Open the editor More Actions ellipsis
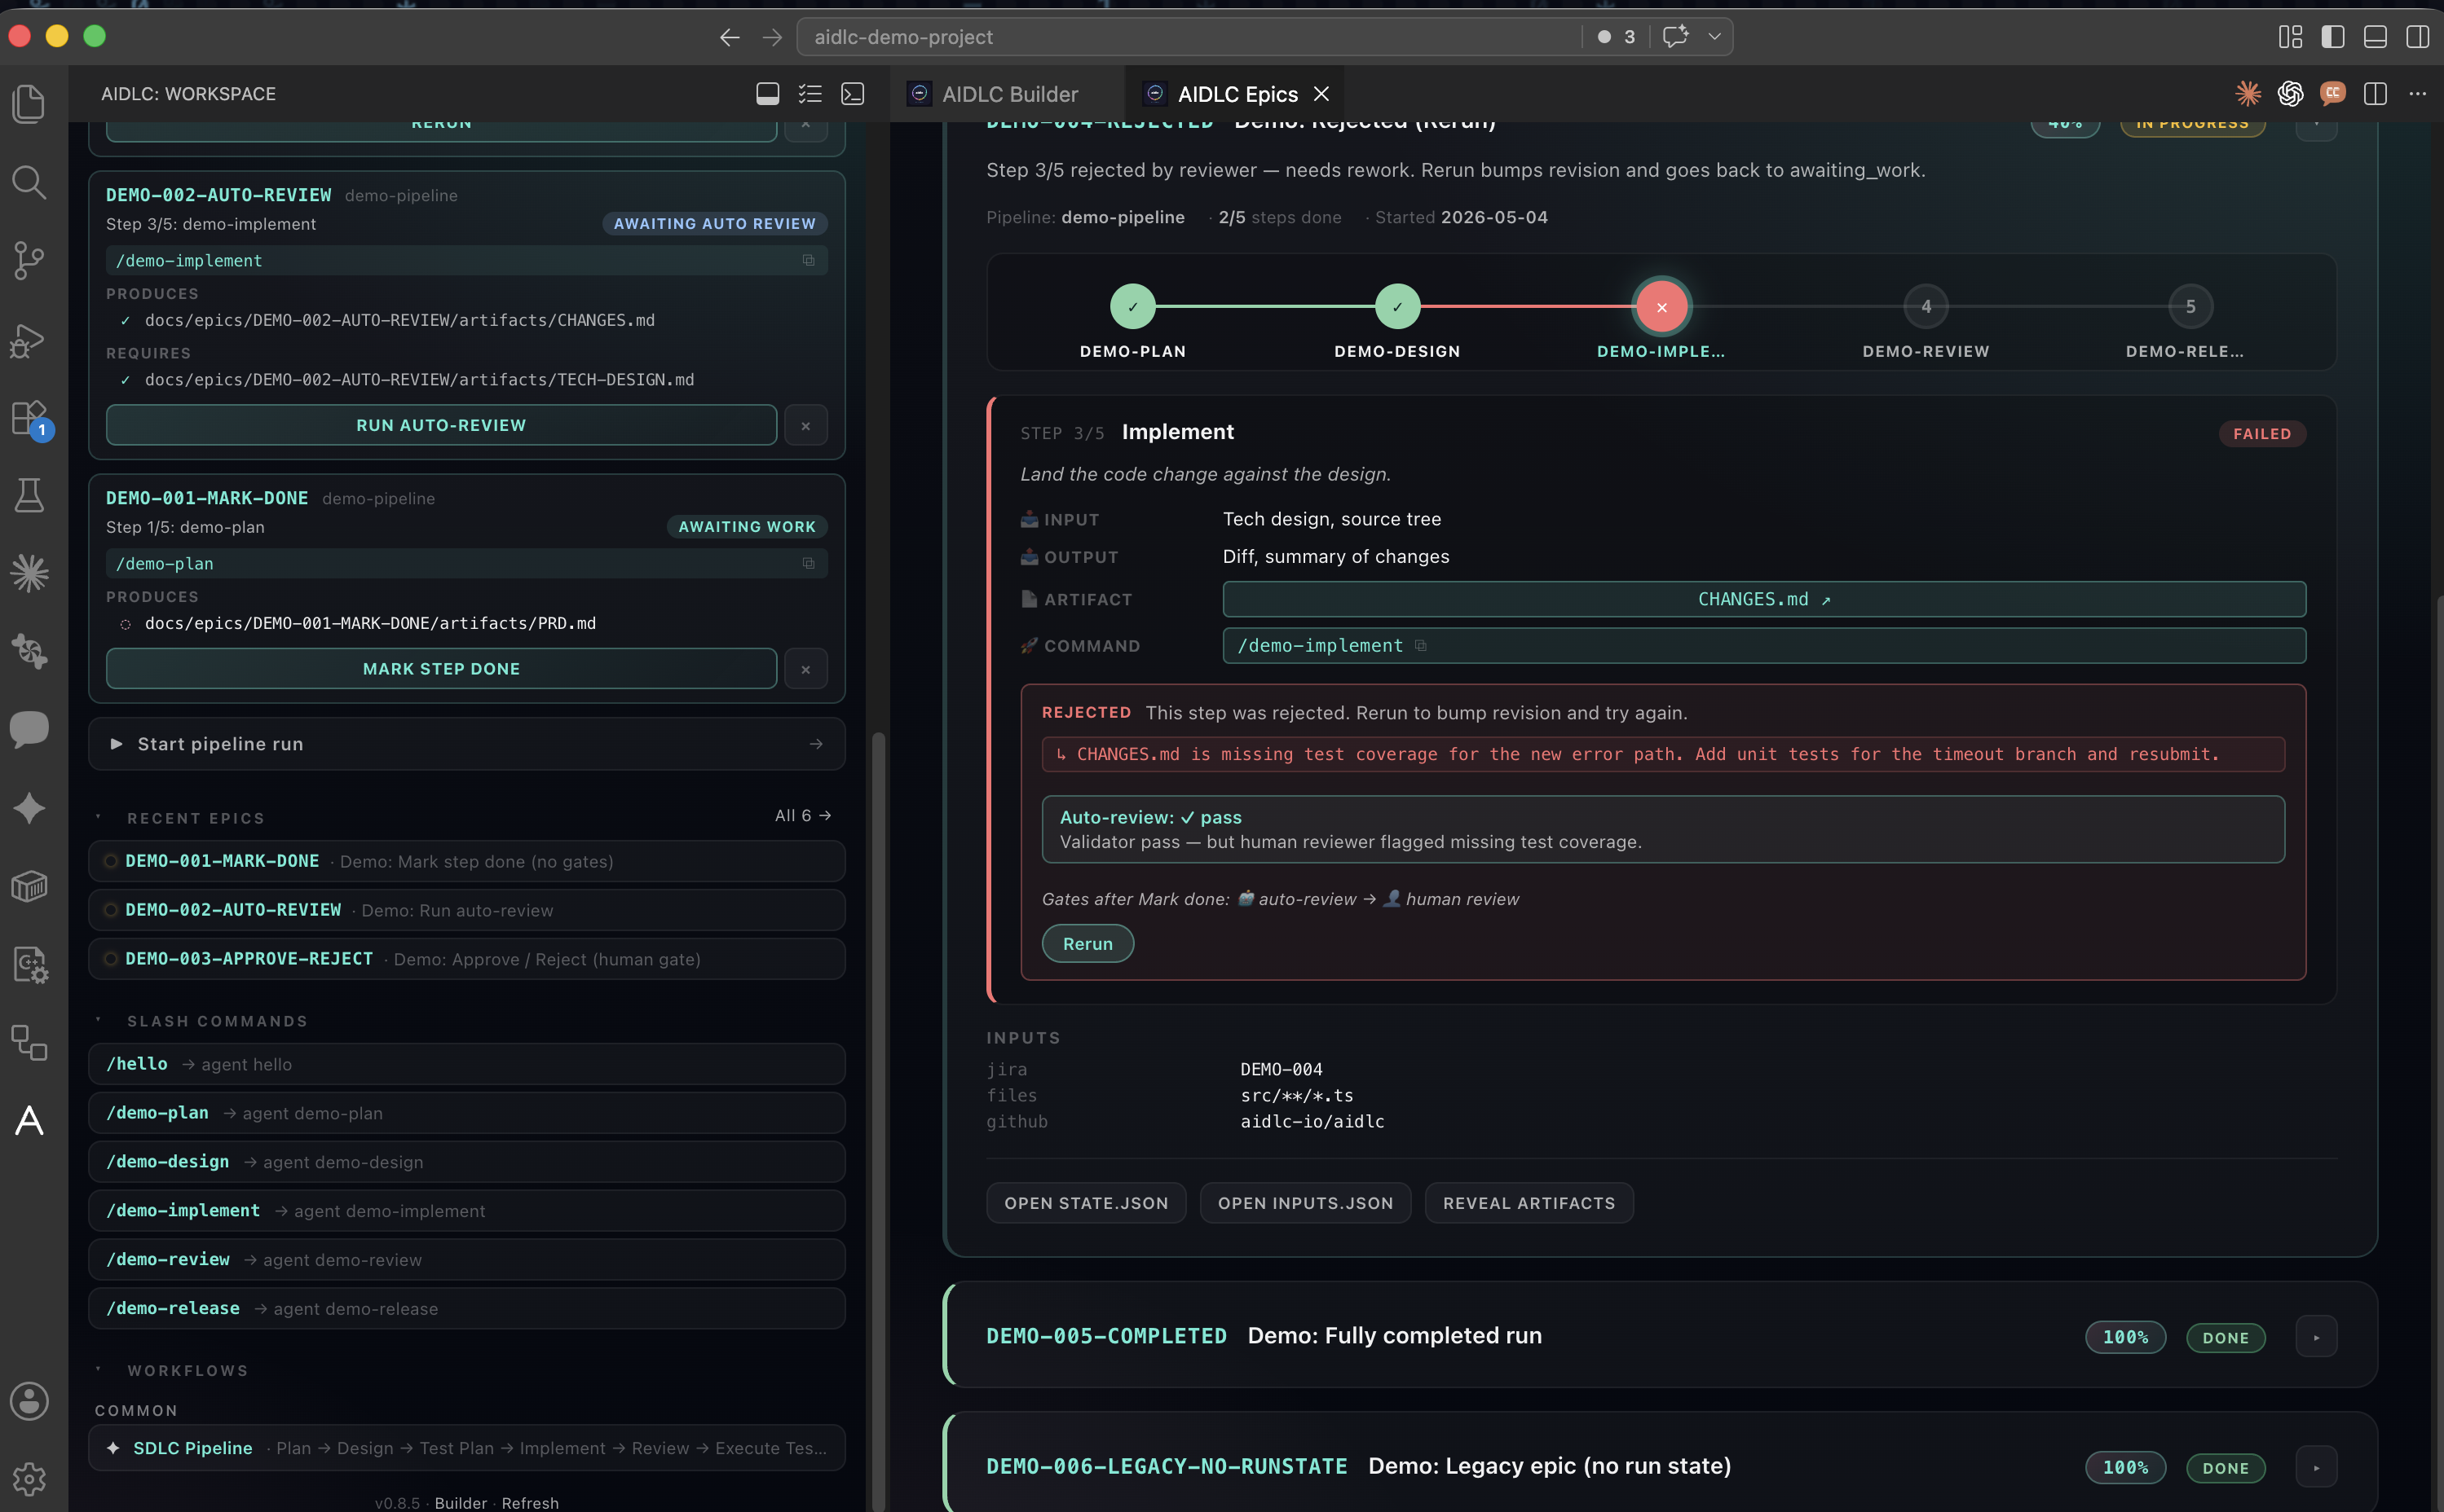 coord(2417,94)
